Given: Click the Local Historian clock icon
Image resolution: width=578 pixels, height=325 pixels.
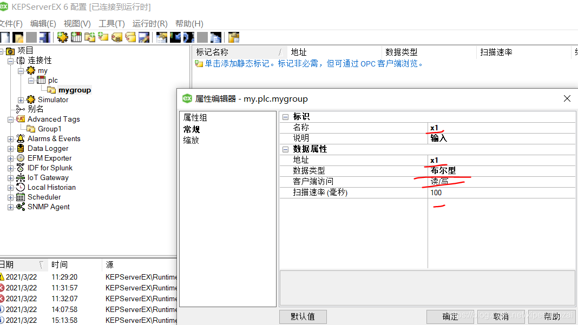Looking at the screenshot, I should [21, 187].
